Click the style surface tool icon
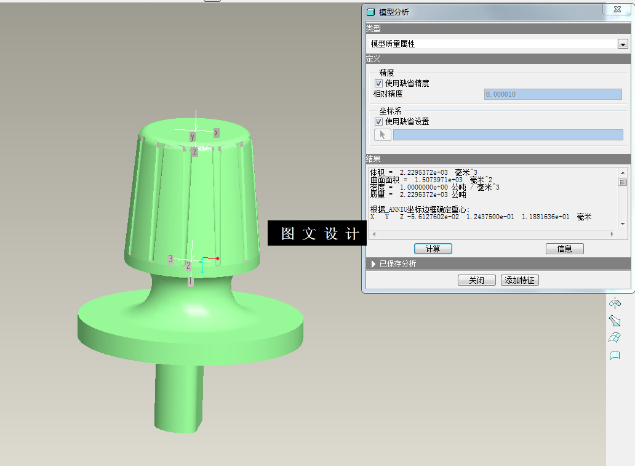The width and height of the screenshot is (635, 466). (x=615, y=355)
